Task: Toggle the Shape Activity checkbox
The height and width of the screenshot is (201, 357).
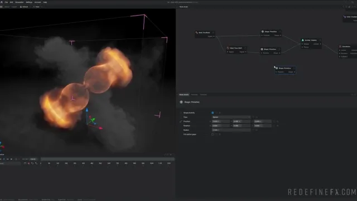Action: (x=213, y=113)
